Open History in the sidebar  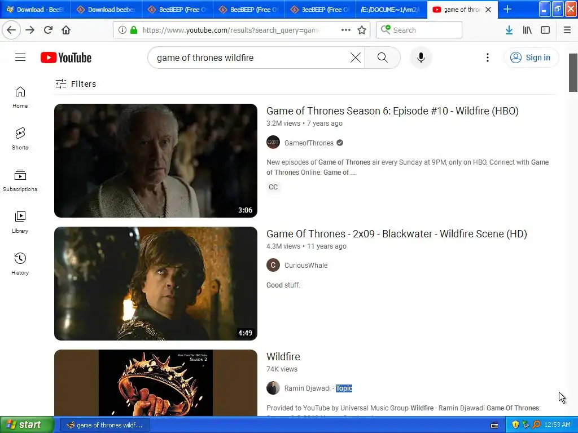click(x=20, y=264)
